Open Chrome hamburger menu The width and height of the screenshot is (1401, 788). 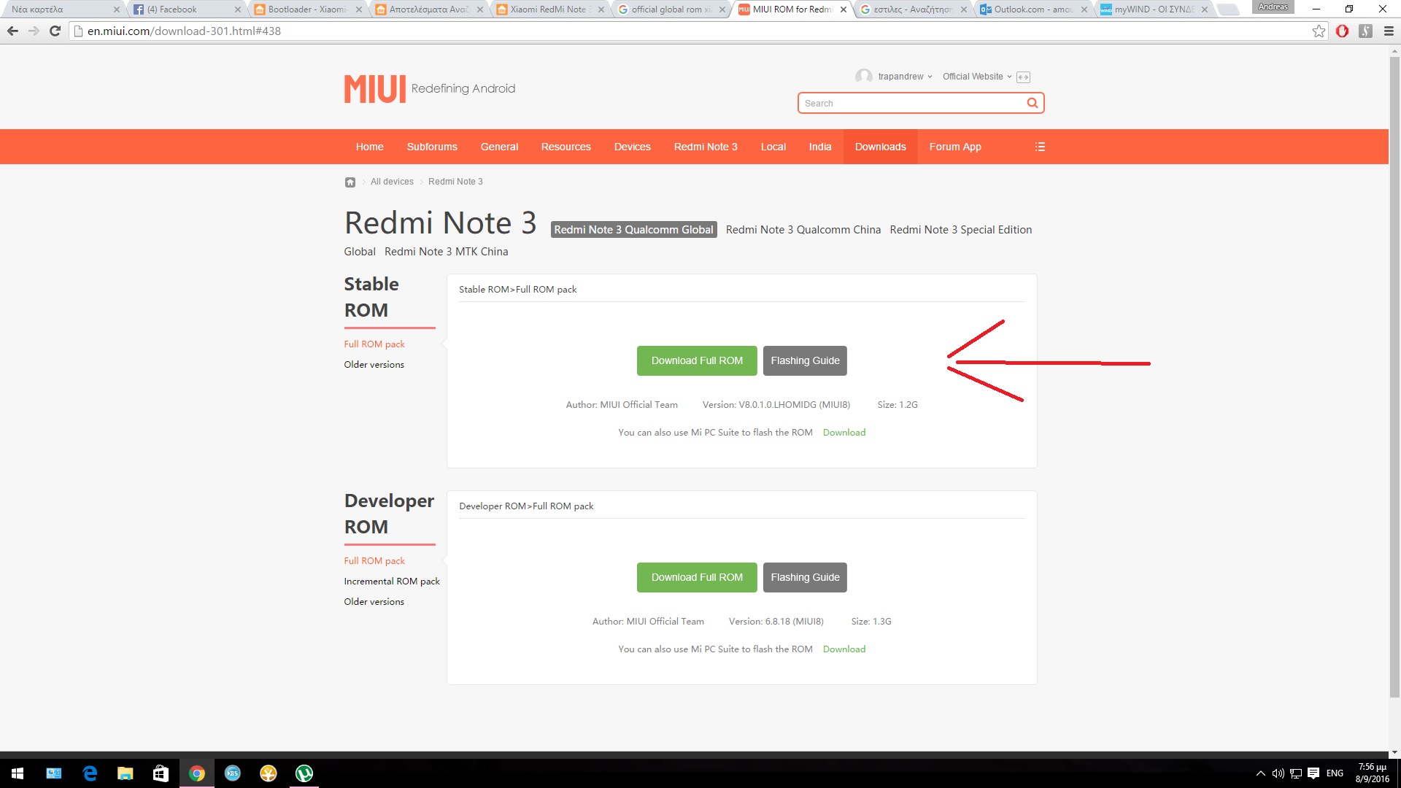pyautogui.click(x=1389, y=31)
